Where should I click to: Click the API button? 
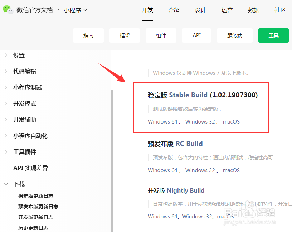[197, 35]
